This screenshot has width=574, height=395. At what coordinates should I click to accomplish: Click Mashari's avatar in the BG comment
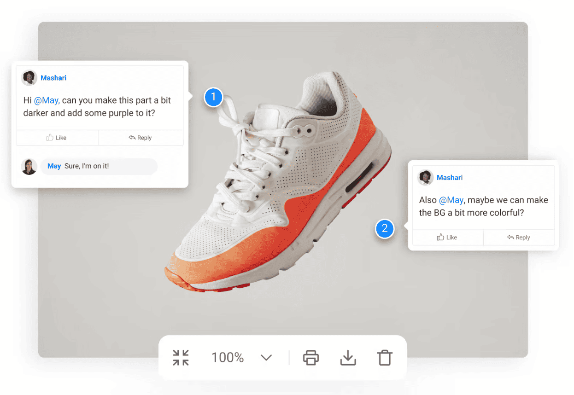coord(426,178)
